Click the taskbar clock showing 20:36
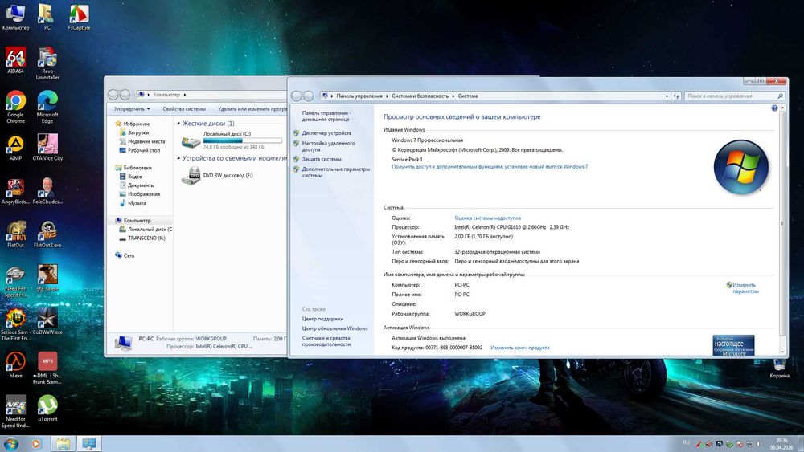The width and height of the screenshot is (804, 452). [x=781, y=444]
